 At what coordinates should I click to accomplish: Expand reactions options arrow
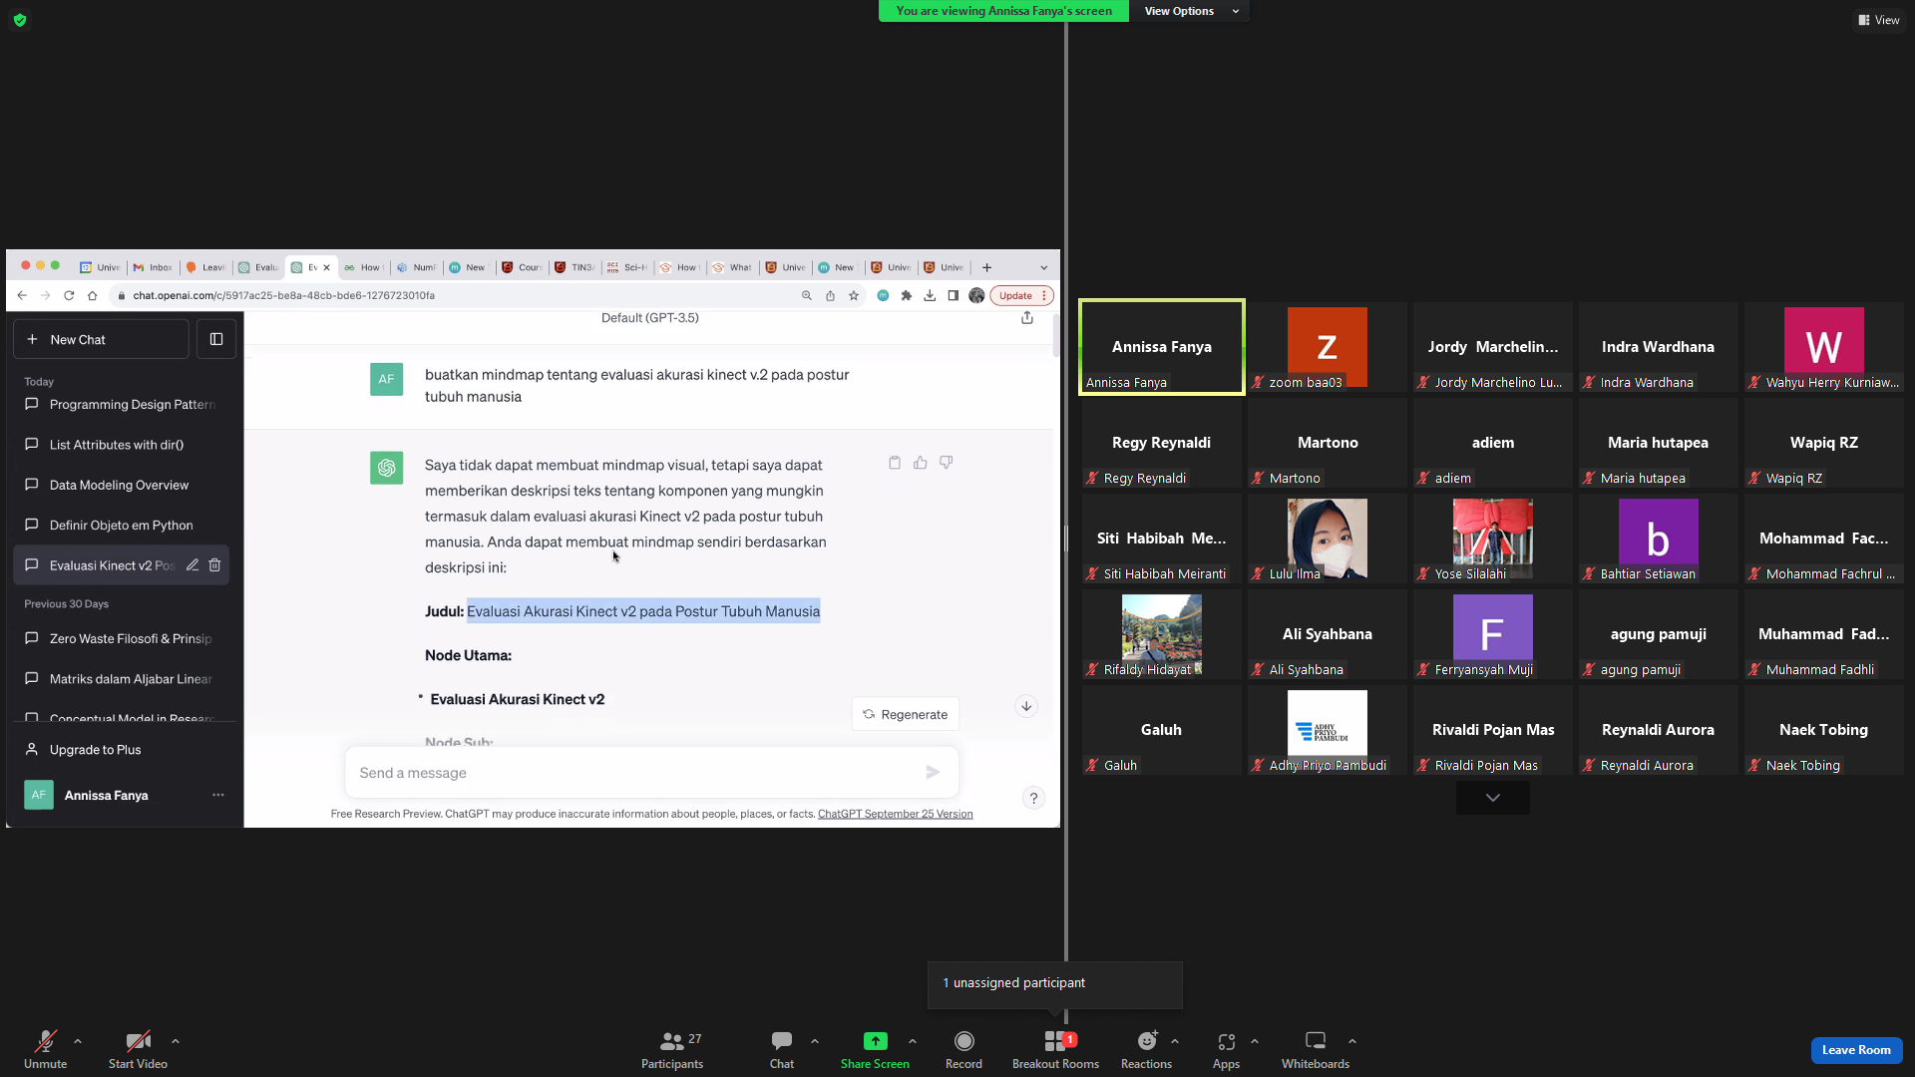(1175, 1041)
